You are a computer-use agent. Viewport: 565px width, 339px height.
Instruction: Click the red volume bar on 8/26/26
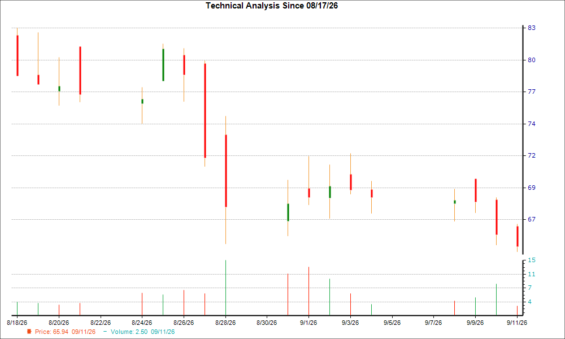click(x=184, y=303)
